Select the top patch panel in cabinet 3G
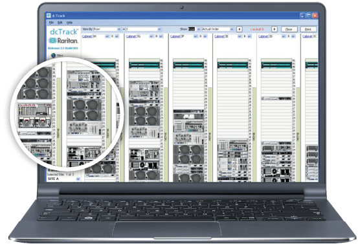 click(144, 65)
